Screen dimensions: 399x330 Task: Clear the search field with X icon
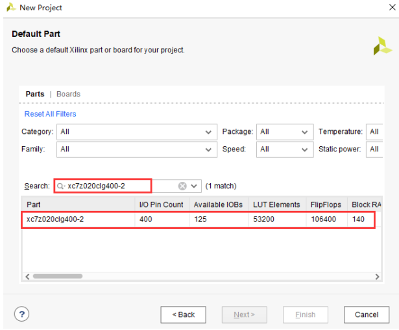pyautogui.click(x=182, y=186)
